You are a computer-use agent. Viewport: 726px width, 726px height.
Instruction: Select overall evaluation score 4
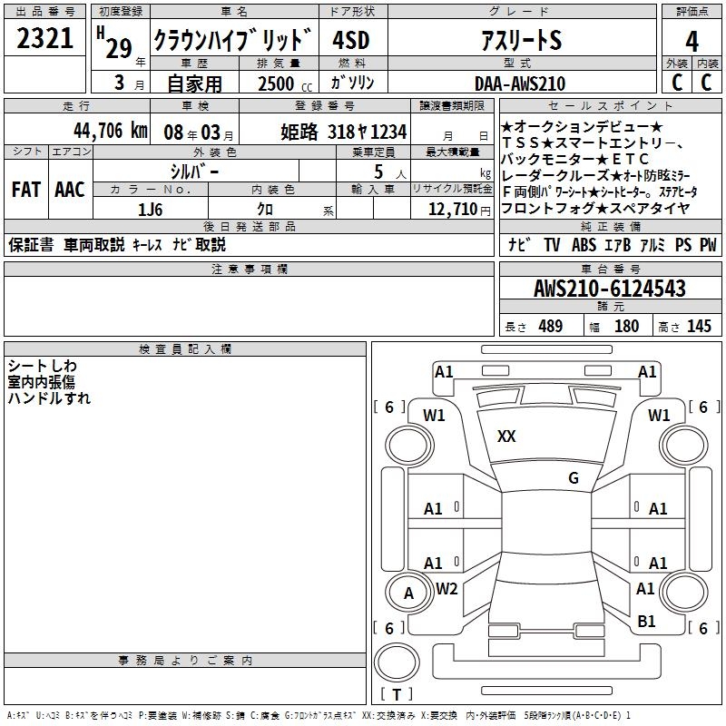[x=692, y=41]
